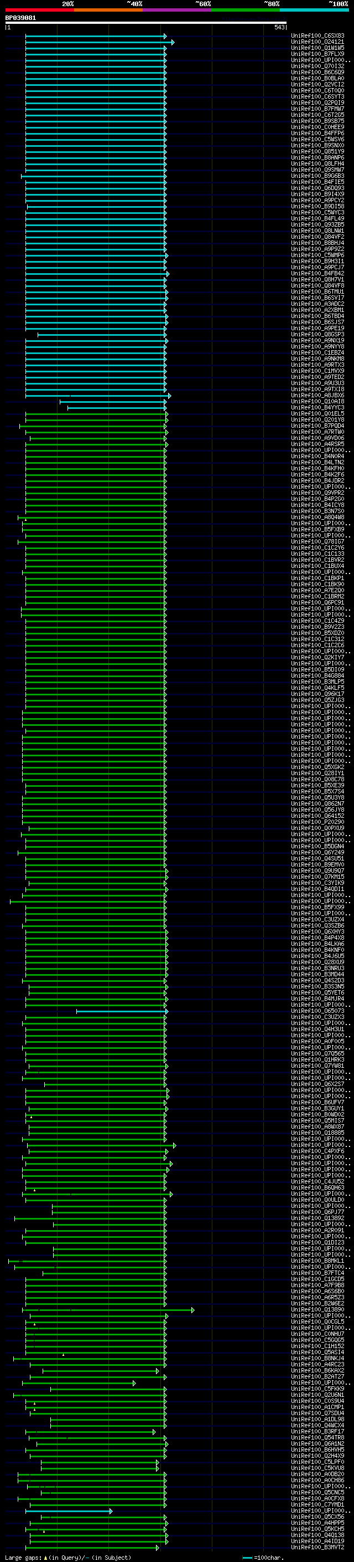Select label UniRef100_B6KAX2
The height and width of the screenshot is (1562, 354).
coord(317,1370)
